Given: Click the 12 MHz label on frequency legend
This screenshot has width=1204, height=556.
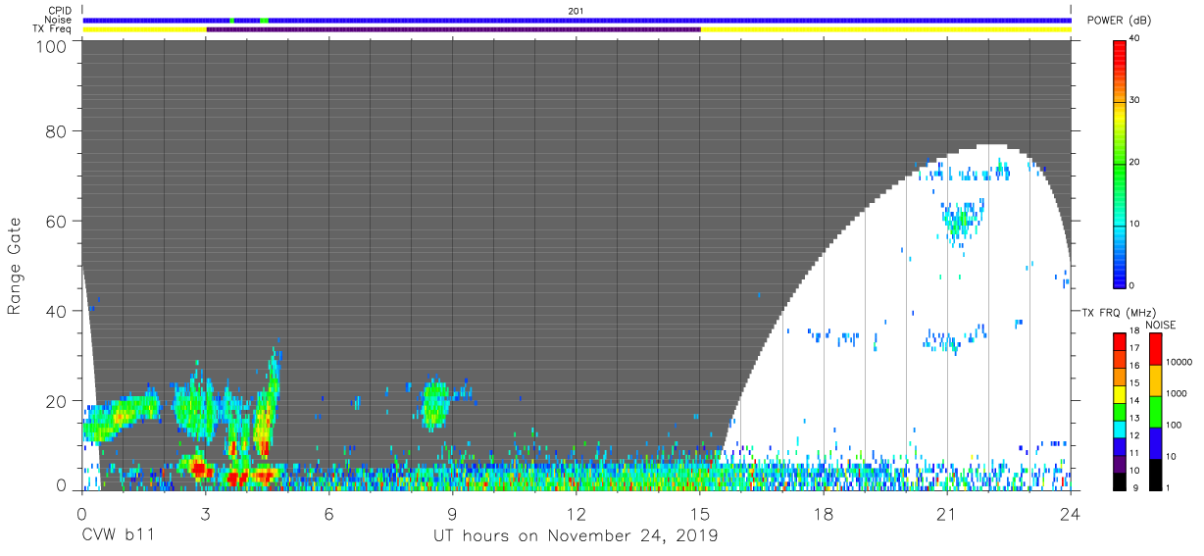Looking at the screenshot, I should pos(1134,436).
